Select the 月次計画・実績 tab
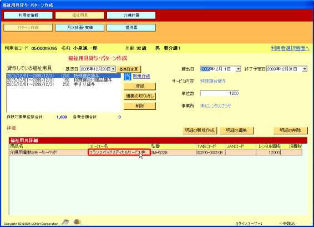314x227 pixels. (80, 28)
